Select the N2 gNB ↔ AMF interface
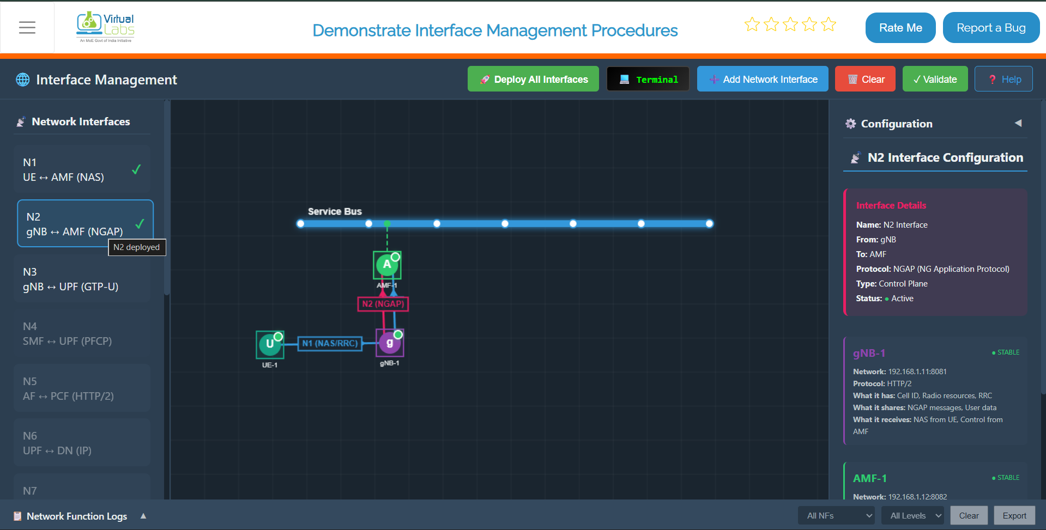 (x=85, y=224)
